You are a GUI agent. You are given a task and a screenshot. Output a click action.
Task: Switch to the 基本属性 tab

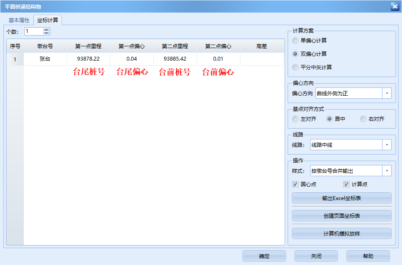18,19
